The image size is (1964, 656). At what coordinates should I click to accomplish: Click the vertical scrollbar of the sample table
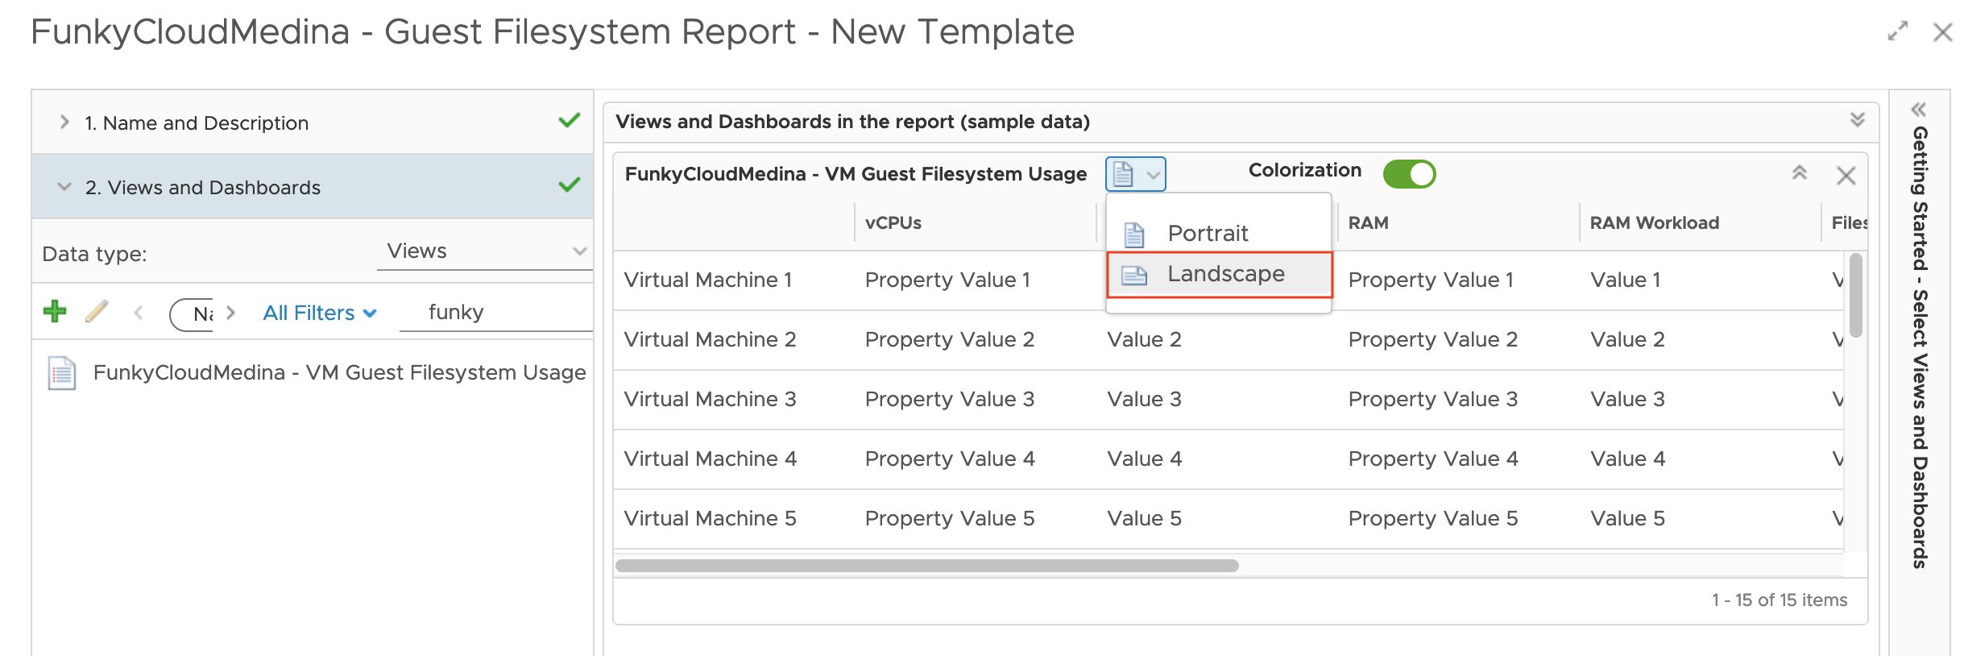1856,295
